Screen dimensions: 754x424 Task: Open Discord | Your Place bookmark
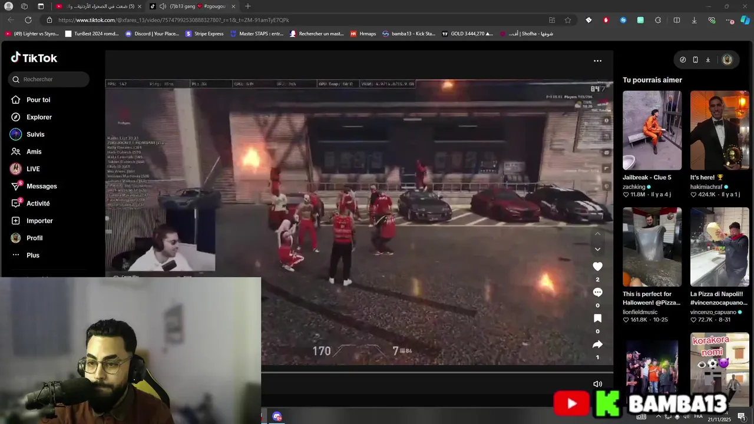[151, 34]
